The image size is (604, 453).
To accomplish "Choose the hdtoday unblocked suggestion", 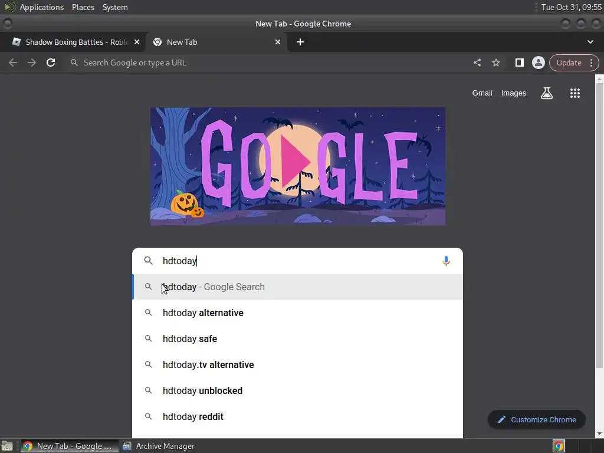I will click(x=297, y=390).
